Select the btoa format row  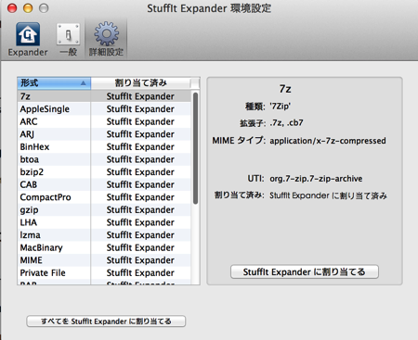click(x=104, y=159)
